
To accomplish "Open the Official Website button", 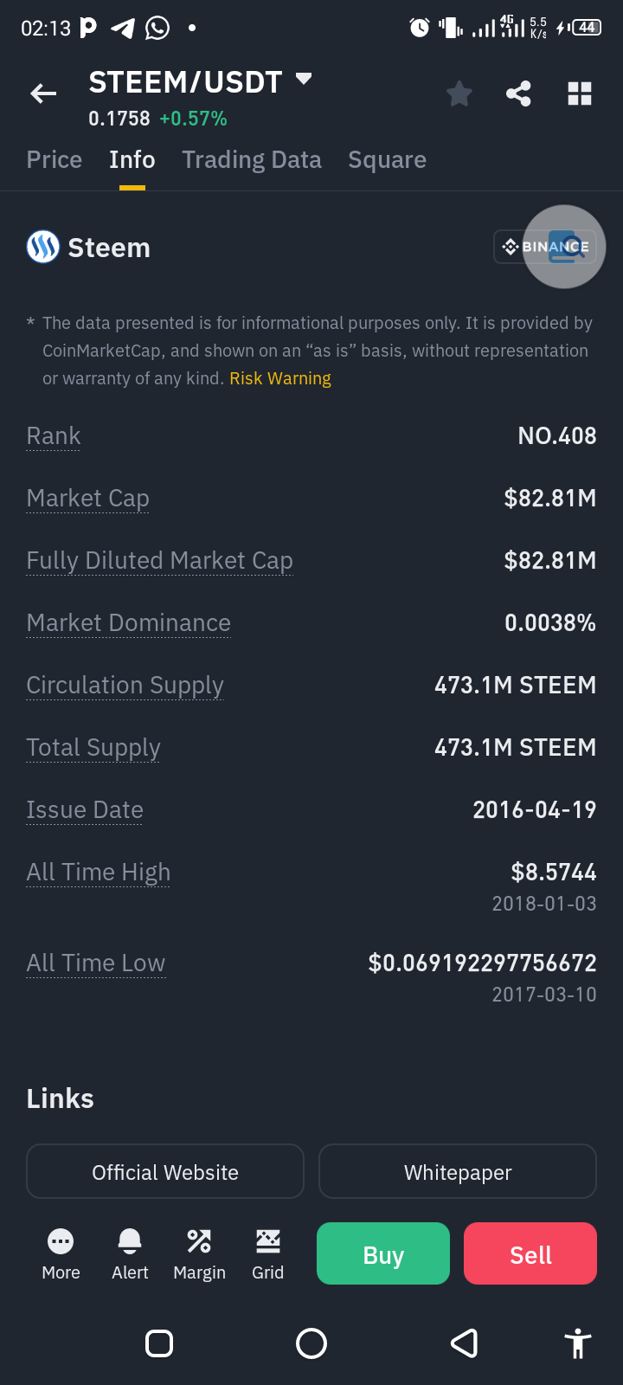I will (165, 1172).
